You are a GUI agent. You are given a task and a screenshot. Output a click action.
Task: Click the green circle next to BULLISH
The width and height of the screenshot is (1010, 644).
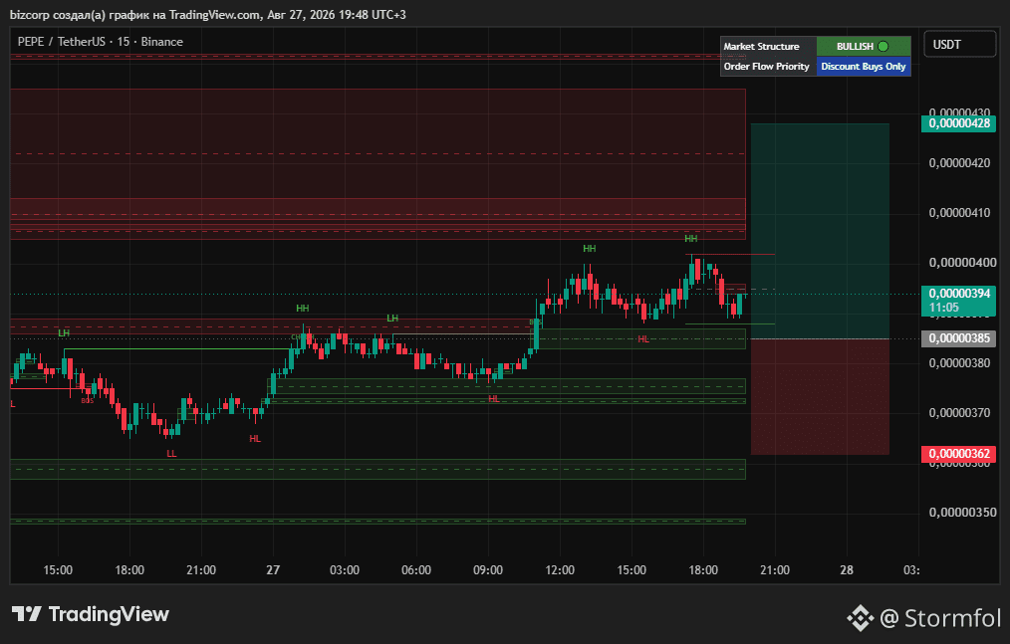[884, 47]
